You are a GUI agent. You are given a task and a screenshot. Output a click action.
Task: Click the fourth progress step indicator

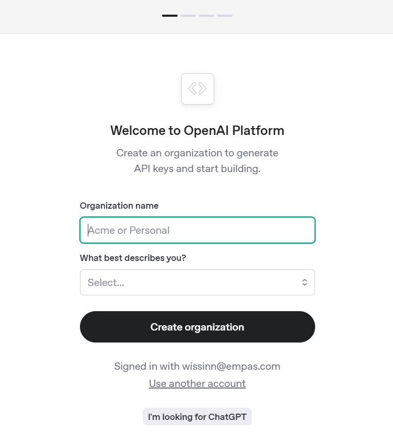coord(224,16)
